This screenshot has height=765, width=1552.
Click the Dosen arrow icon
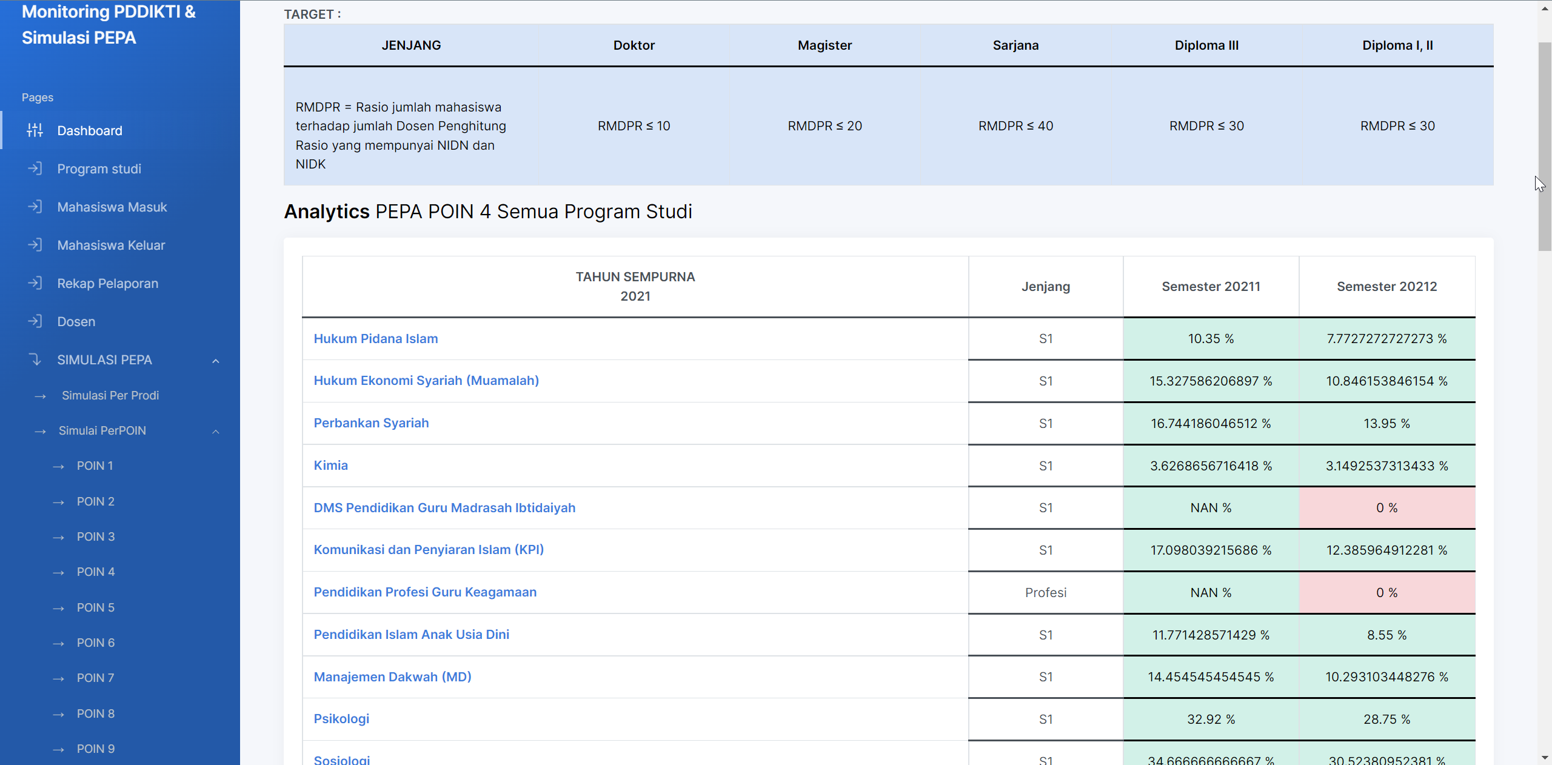coord(35,321)
